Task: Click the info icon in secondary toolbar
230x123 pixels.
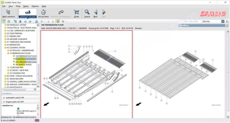Action: coord(42,21)
